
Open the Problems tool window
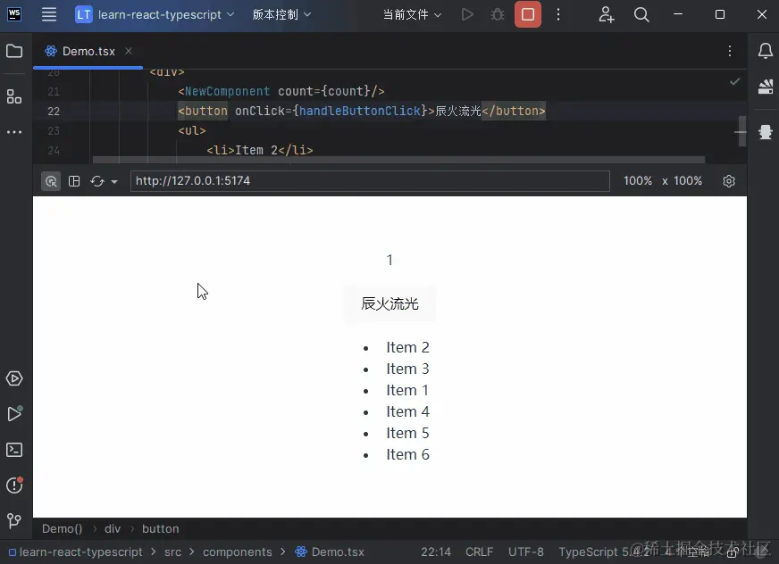pos(14,485)
